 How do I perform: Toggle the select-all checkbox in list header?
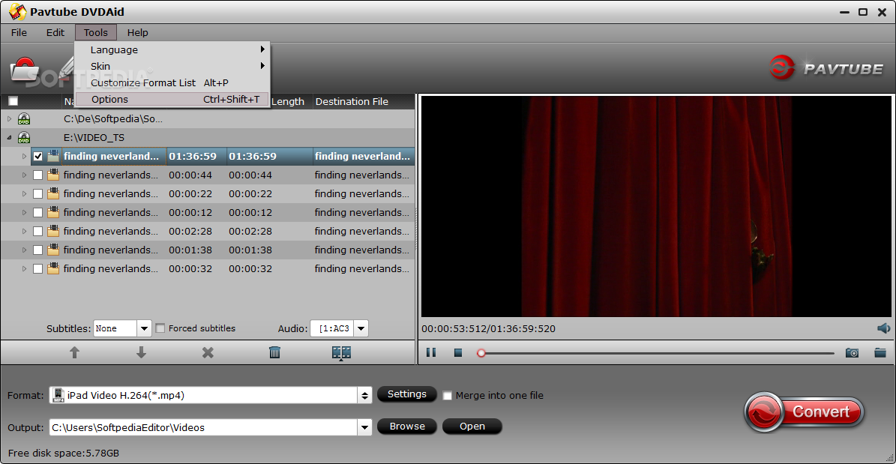pos(13,101)
